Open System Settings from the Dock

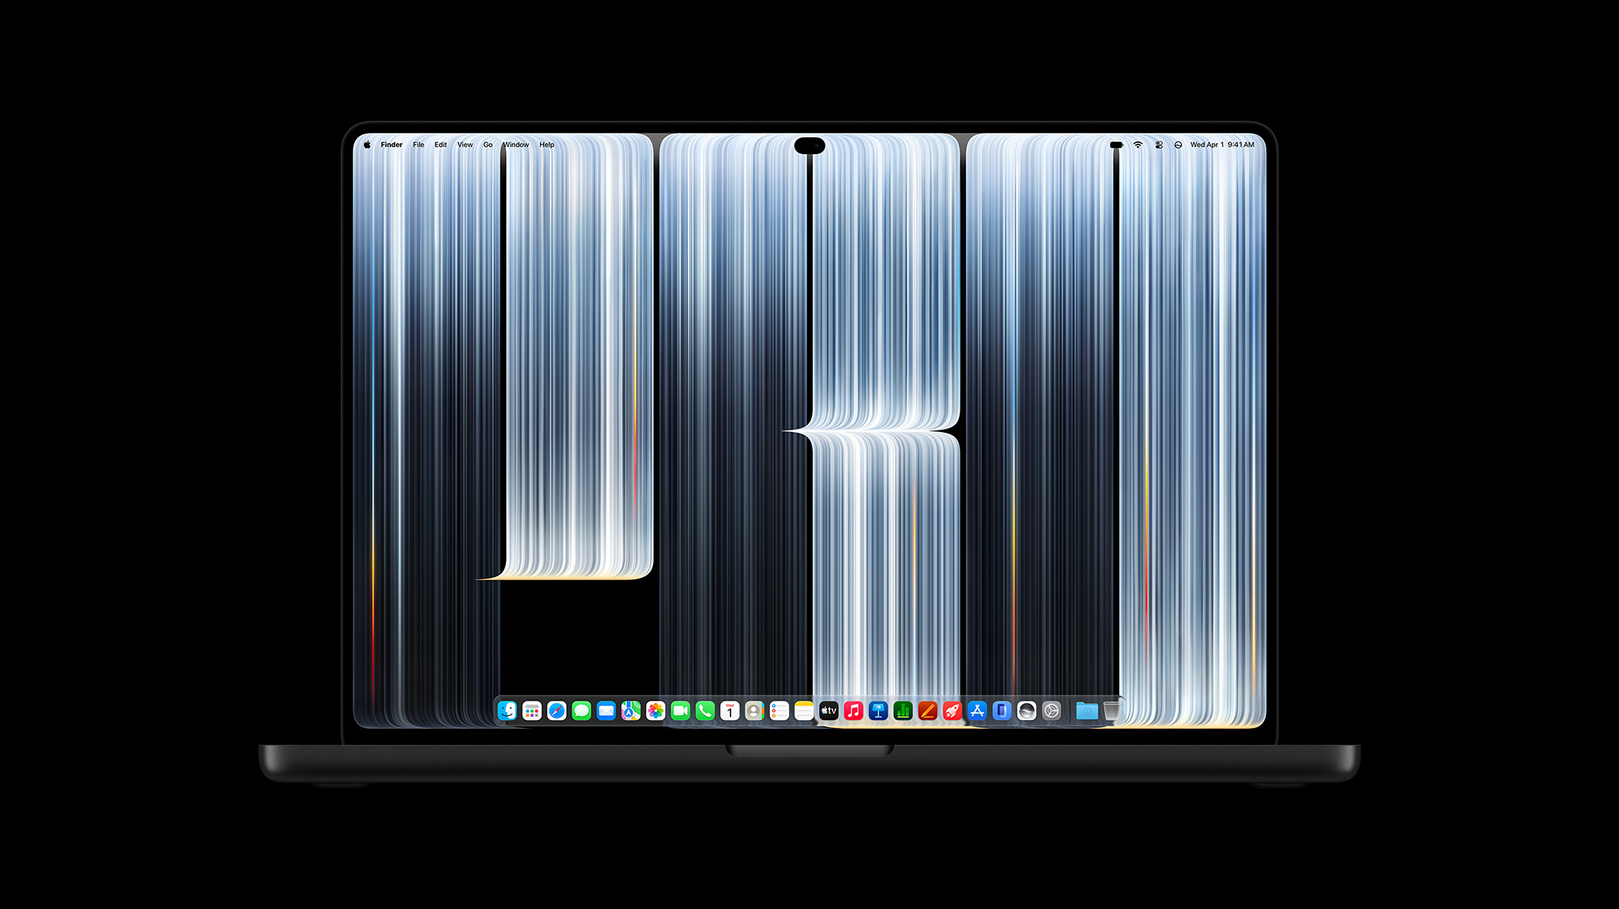pyautogui.click(x=1051, y=711)
